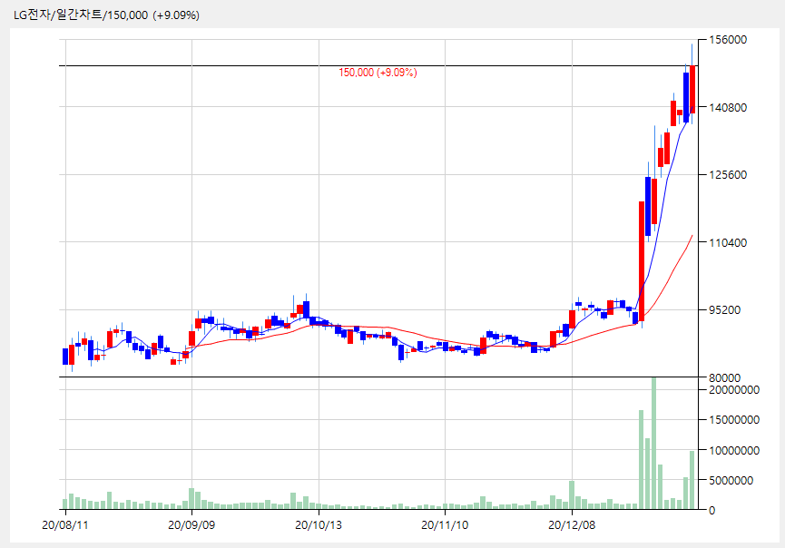Screen dimensions: 785x548
Task: Select the 140800 price axis label
Action: 729,107
